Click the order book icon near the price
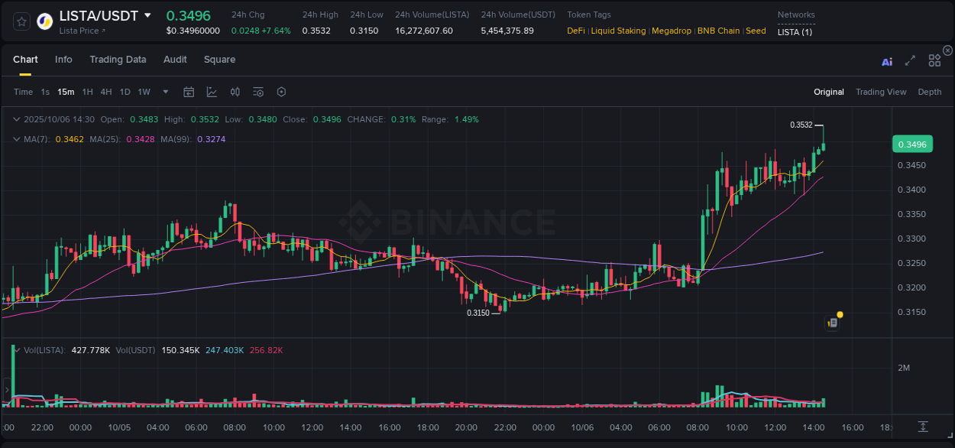955x448 pixels. [832, 323]
